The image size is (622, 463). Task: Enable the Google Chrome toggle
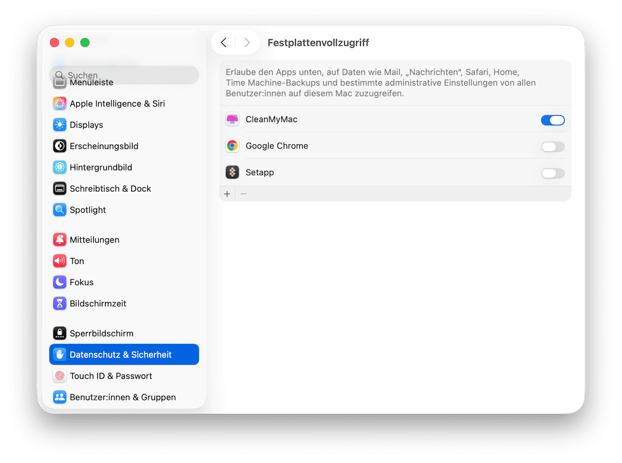(x=552, y=147)
